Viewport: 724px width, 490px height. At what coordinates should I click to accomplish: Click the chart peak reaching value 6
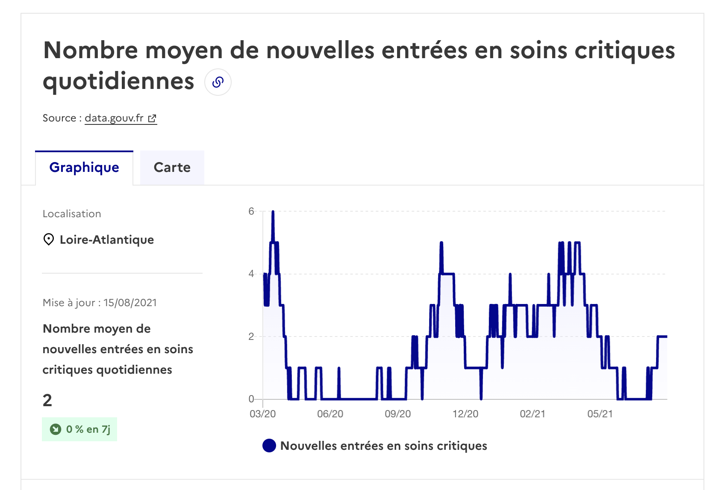[273, 211]
